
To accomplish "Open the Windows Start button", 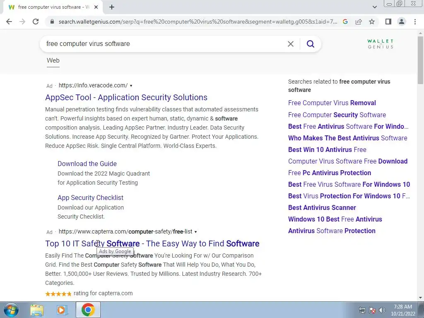I will (11, 310).
